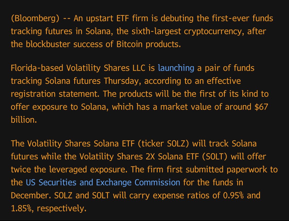The height and width of the screenshot is (221, 289).
Task: Open the US Securities and Exchange Commission link
Action: pos(103,182)
